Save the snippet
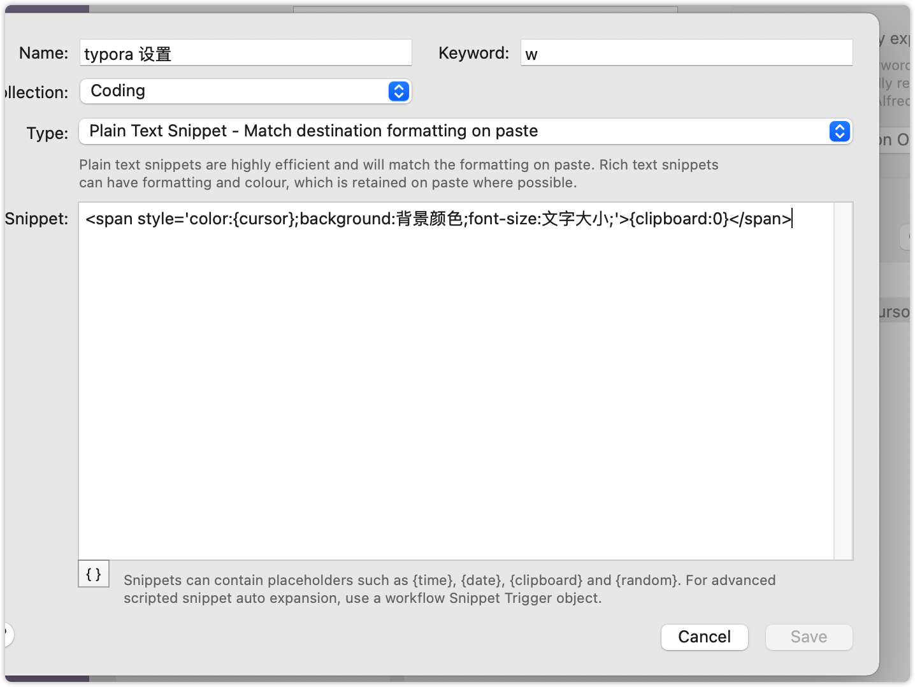 click(809, 637)
